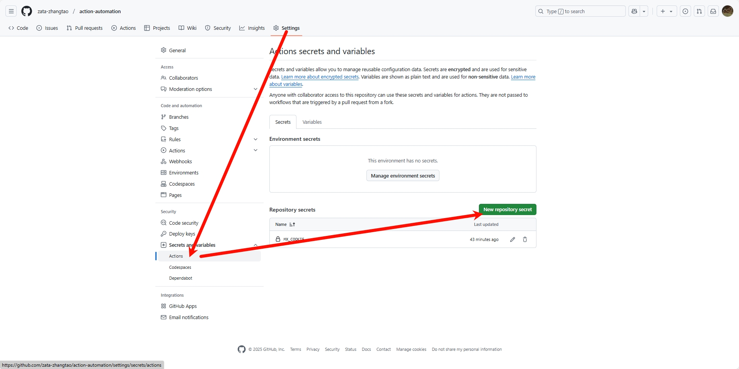Open footer Privacy link
This screenshot has height=369, width=739.
[313, 349]
